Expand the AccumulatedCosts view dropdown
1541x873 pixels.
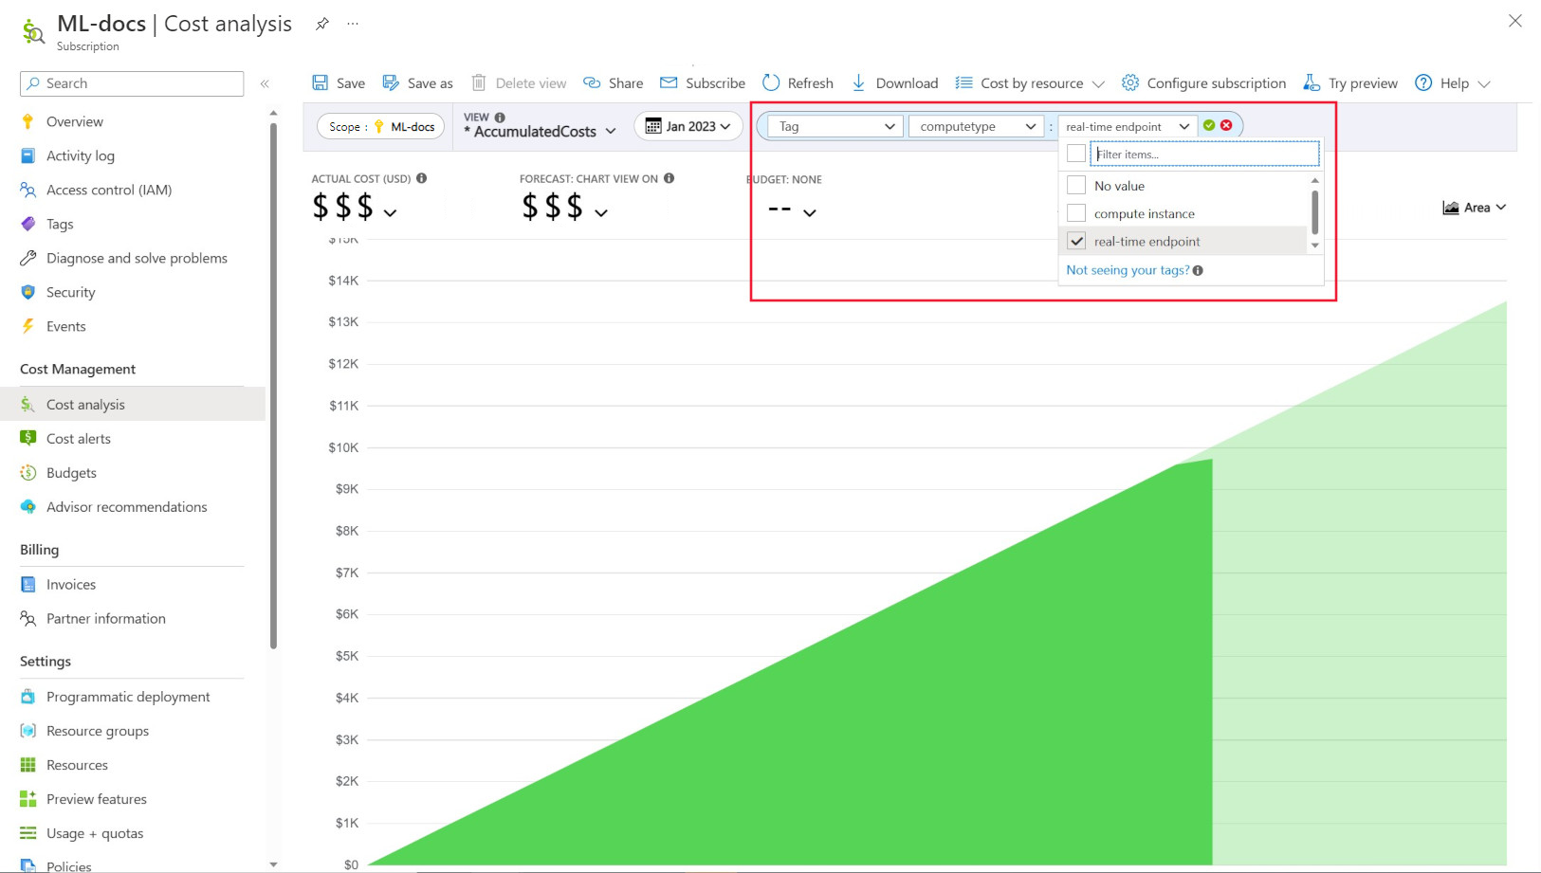[x=540, y=131]
